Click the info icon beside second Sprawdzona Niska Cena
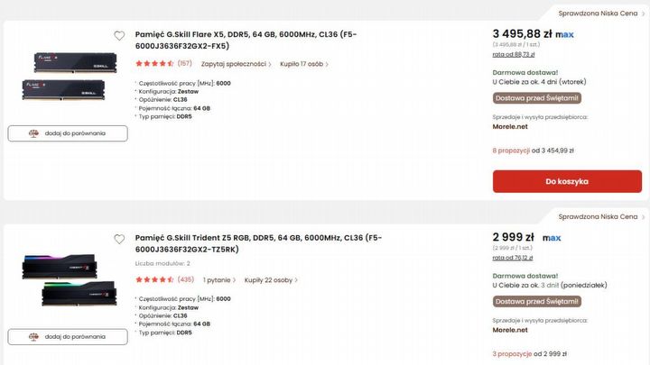This screenshot has height=365, width=650. [x=642, y=217]
